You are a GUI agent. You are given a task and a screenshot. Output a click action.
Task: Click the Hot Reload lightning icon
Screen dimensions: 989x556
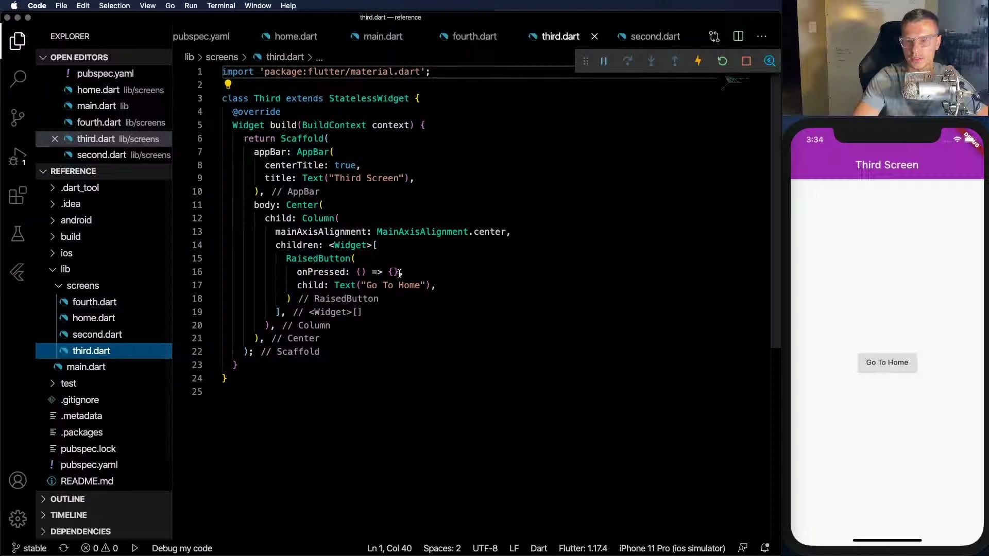coord(698,61)
